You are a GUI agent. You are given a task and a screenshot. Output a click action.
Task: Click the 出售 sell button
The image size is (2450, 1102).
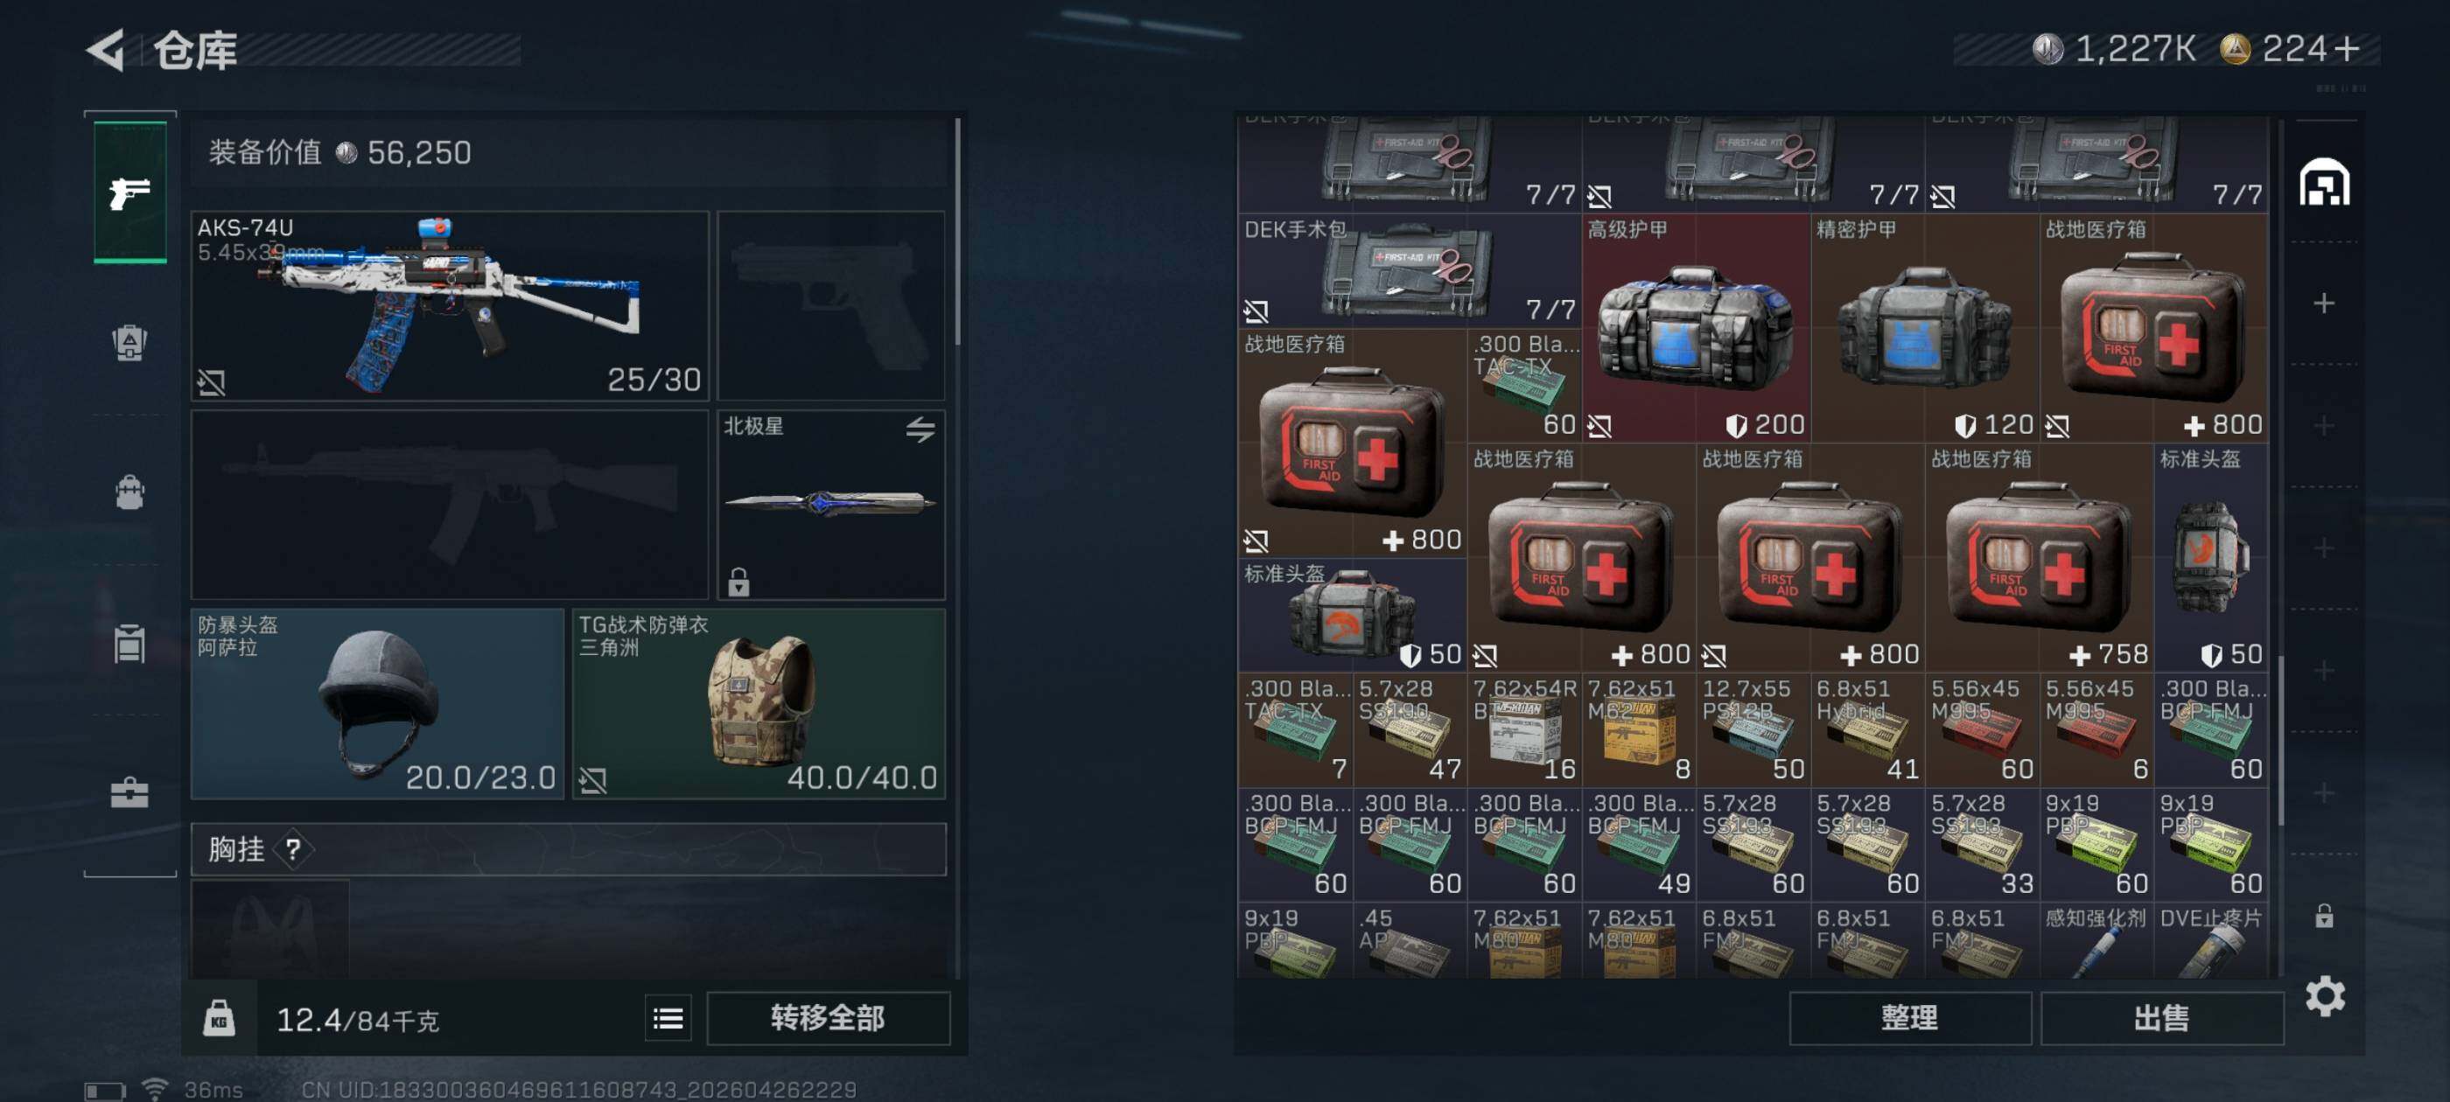click(2161, 1019)
